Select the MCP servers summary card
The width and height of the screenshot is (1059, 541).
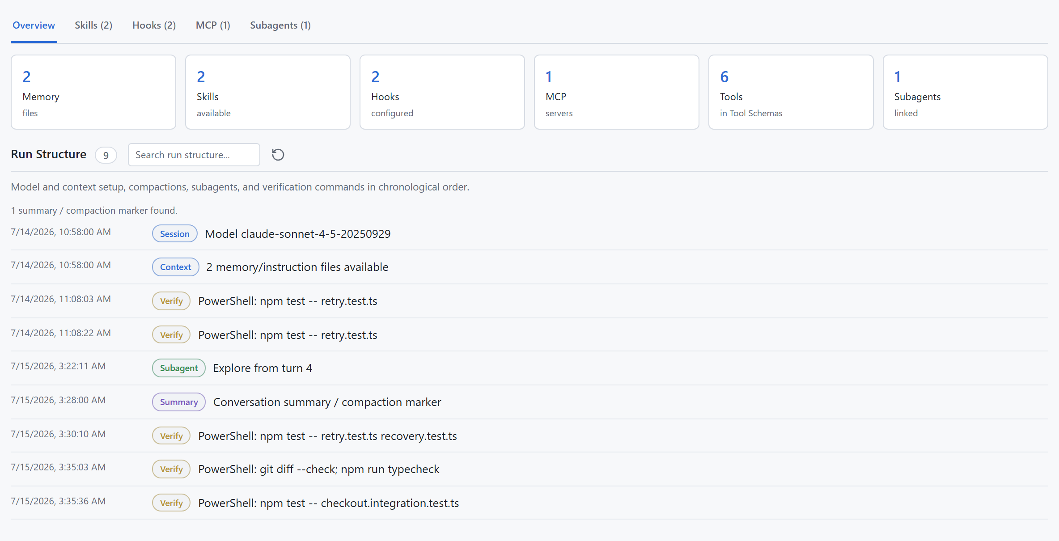pos(617,92)
